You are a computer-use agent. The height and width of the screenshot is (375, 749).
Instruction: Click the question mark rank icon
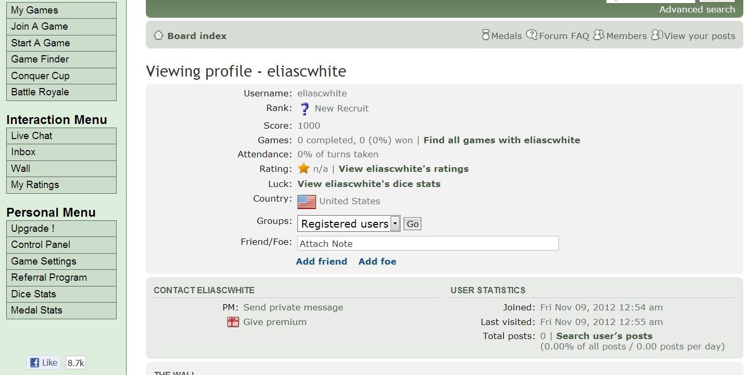point(305,109)
